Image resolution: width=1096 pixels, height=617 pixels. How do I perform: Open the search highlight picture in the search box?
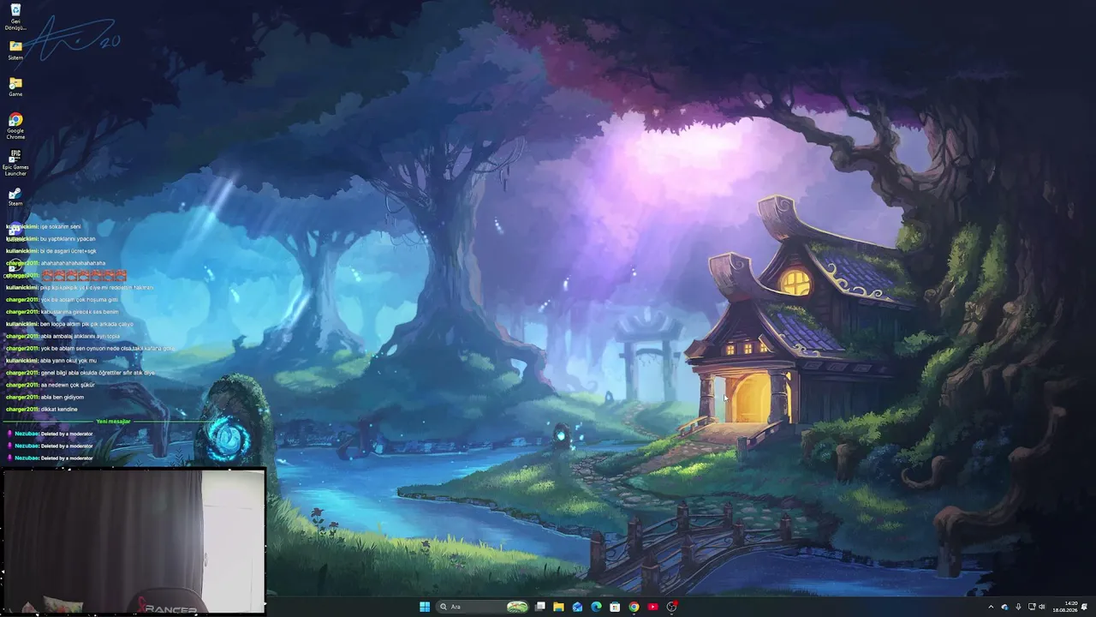point(517,607)
